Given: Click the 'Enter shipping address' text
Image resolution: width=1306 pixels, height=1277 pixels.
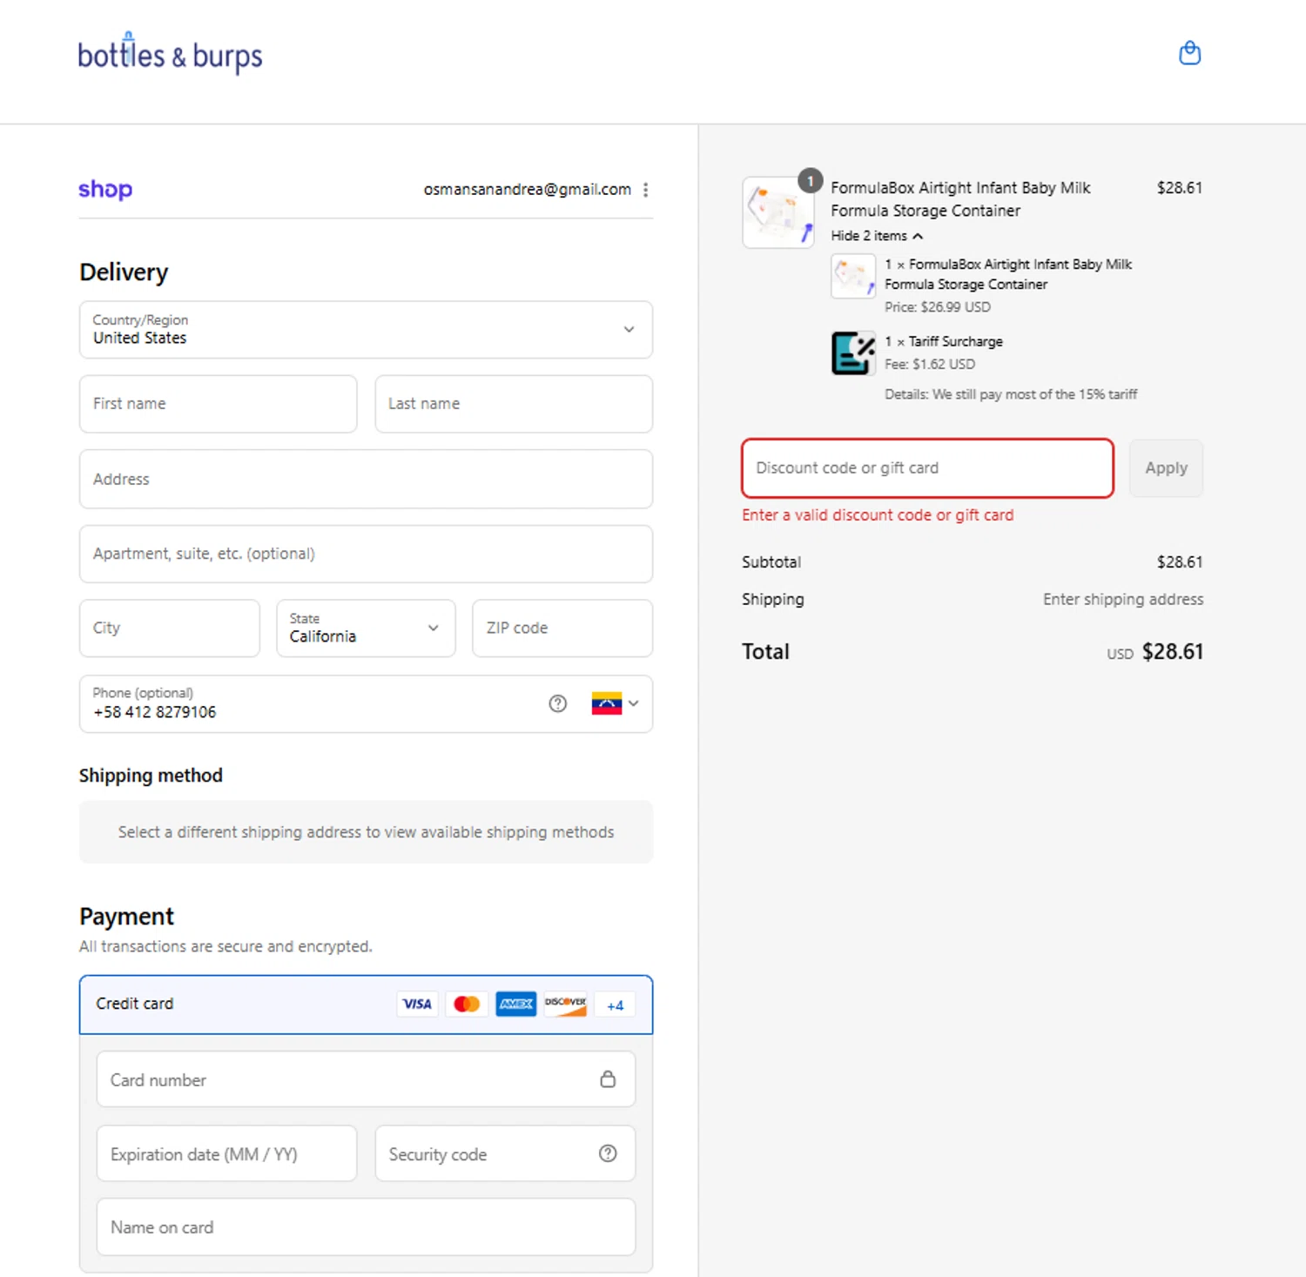Looking at the screenshot, I should tap(1123, 600).
